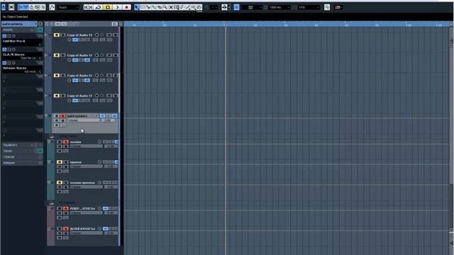This screenshot has width=454, height=255.
Task: Select the ДЕЛЕЙ КУПЛЕТЫ track name
Action: click(82, 229)
